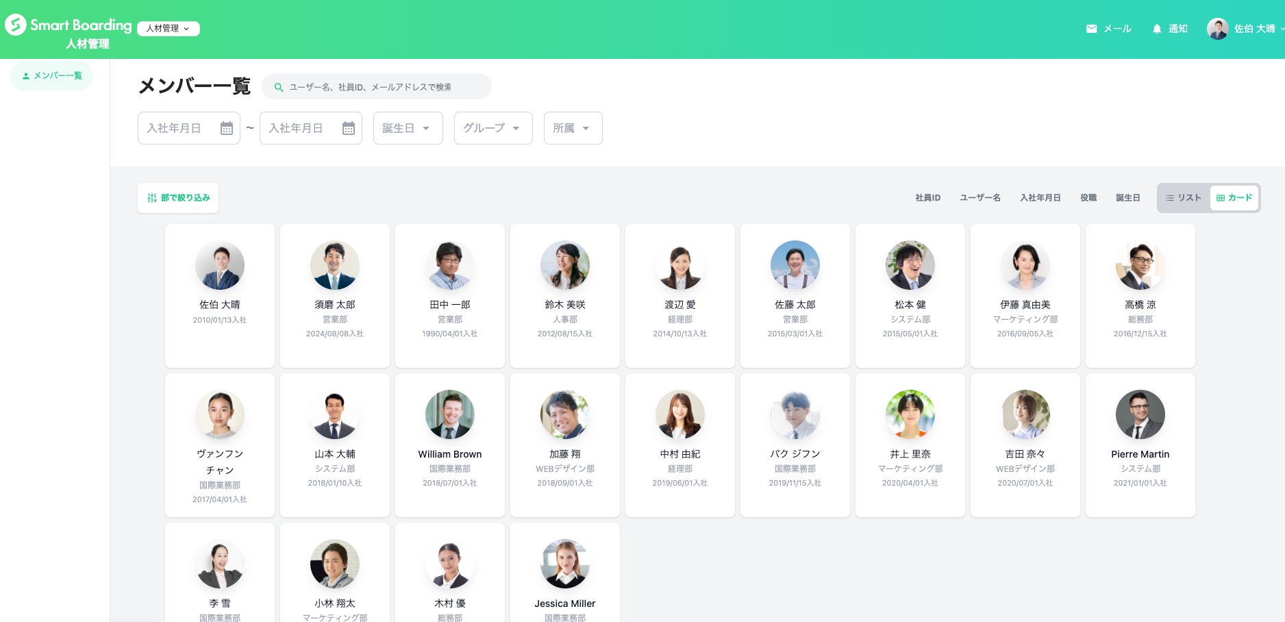Image resolution: width=1285 pixels, height=622 pixels.
Task: Click 山本 大輔 card photo
Action: [x=335, y=414]
